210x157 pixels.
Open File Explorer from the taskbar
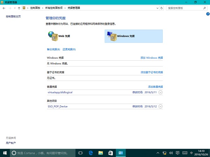[100, 153]
